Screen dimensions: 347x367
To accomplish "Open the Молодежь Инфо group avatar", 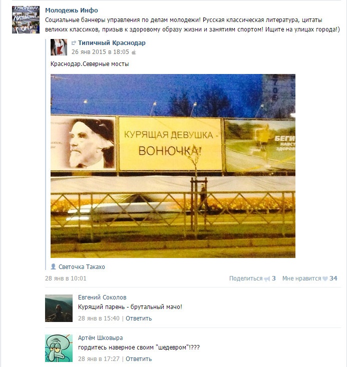I will 26,19.
